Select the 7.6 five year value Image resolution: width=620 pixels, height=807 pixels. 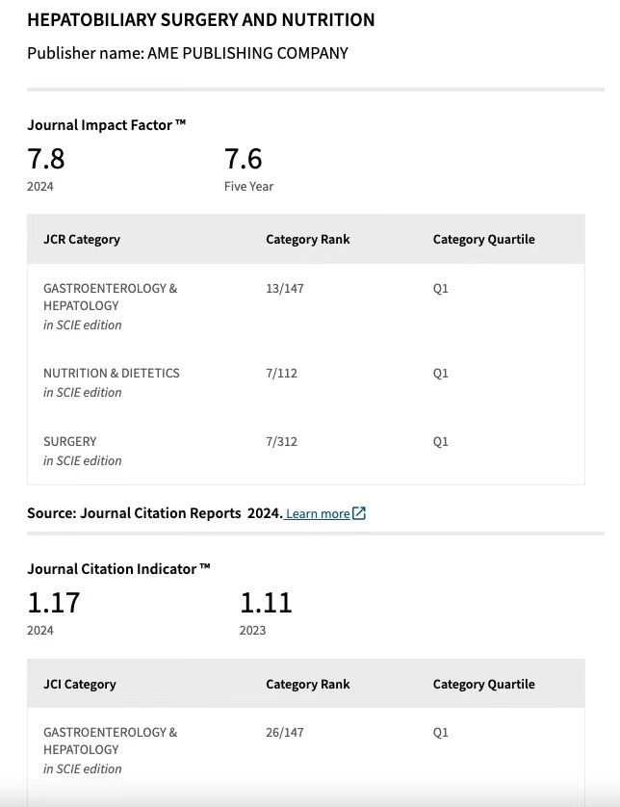243,159
